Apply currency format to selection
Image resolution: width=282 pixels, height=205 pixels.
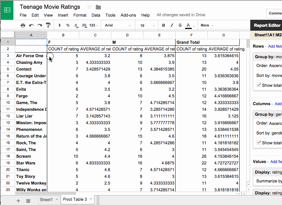coord(59,25)
